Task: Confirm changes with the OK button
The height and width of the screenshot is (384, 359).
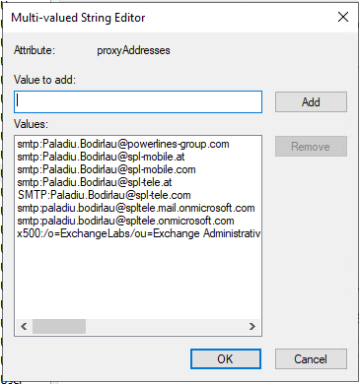Action: pos(226,358)
